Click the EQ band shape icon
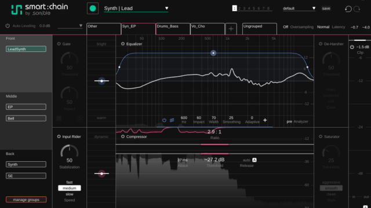The image size is (371, 208). tap(172, 120)
